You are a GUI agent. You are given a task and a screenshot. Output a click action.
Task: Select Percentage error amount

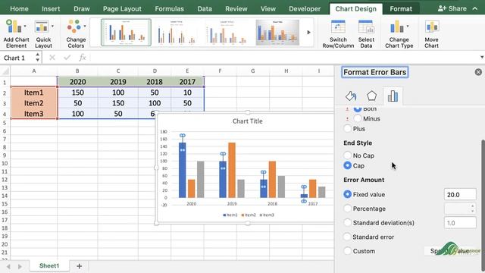click(x=348, y=209)
